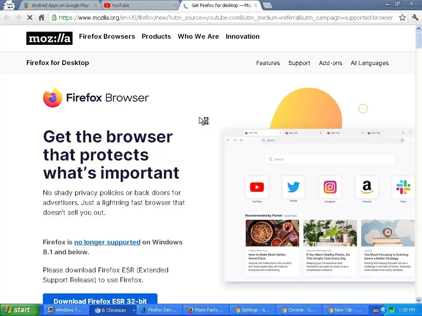Click the page scrollbar down arrow

pos(418,300)
